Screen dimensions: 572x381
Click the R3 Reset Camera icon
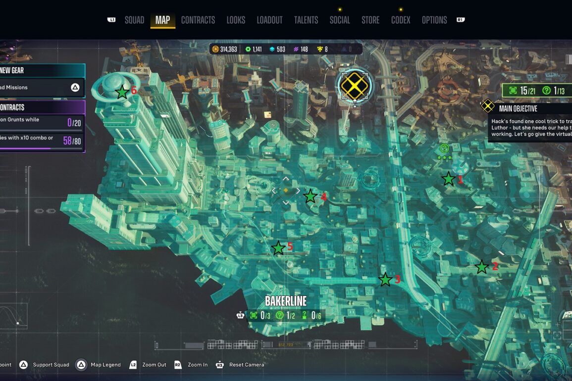click(x=219, y=365)
